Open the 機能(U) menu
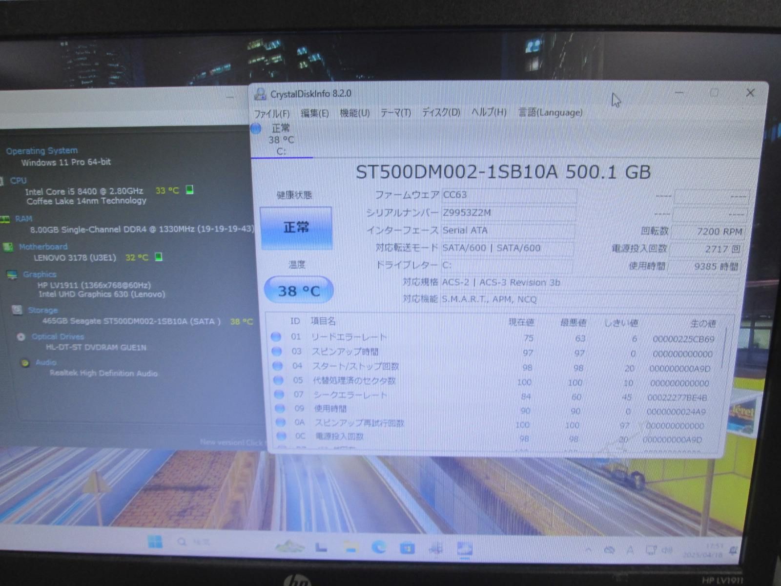This screenshot has width=781, height=586. (x=354, y=113)
